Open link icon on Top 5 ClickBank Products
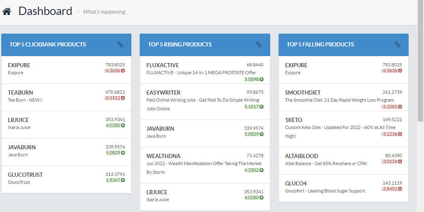The height and width of the screenshot is (212, 424). [x=120, y=44]
